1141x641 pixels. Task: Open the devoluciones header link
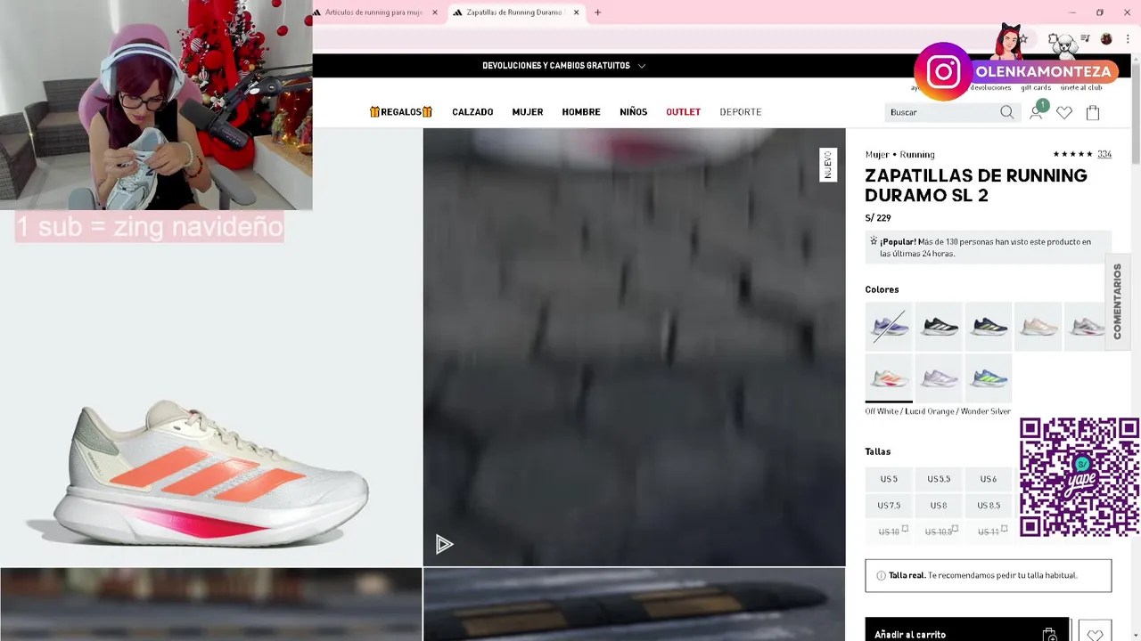(990, 87)
